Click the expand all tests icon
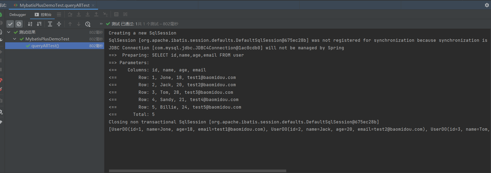 (x=50, y=24)
